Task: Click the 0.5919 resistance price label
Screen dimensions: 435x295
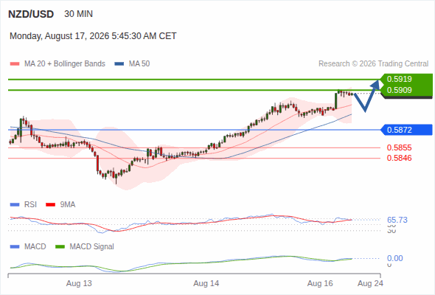Action: pos(399,79)
